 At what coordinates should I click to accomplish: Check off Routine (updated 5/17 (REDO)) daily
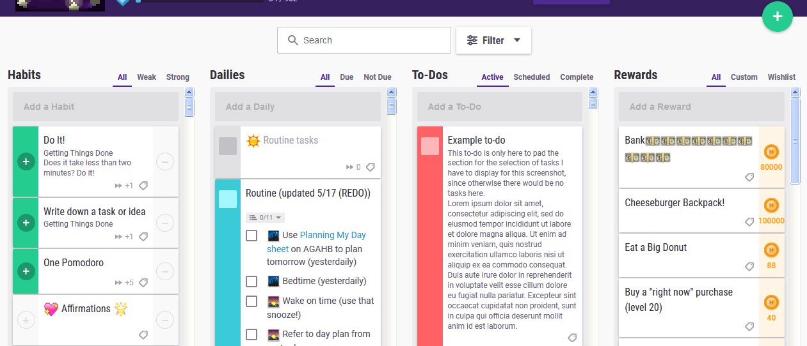point(228,199)
